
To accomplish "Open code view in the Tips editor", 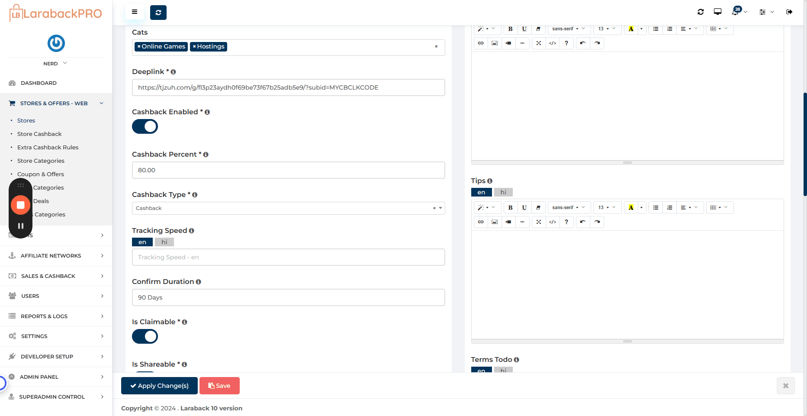I will coord(553,222).
